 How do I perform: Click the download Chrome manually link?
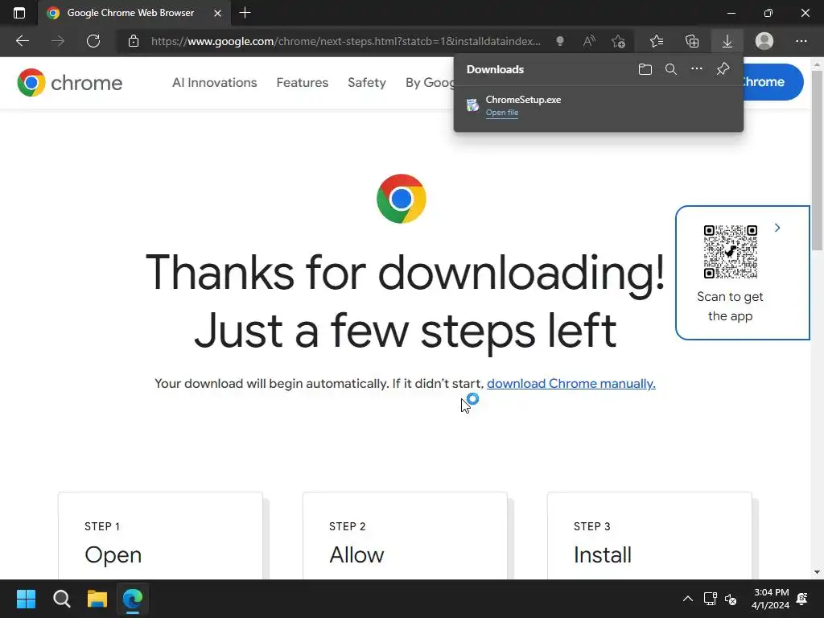571,384
